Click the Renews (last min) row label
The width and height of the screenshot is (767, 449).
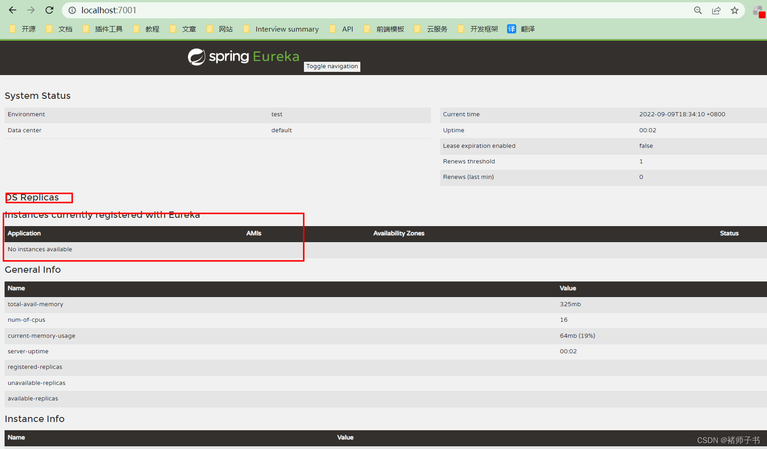pyautogui.click(x=468, y=177)
